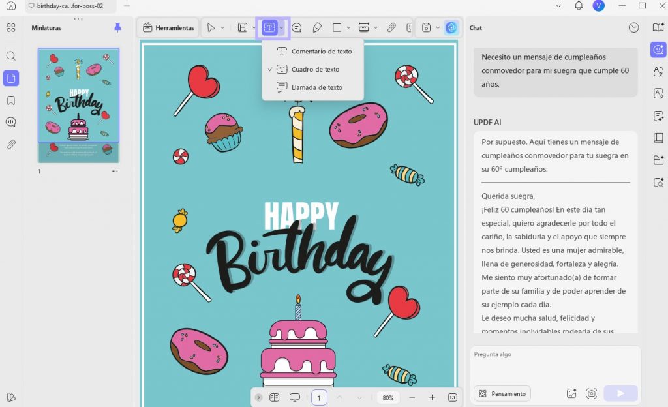Viewport: 668px width, 407px height.
Task: Expand the shape tool dropdown arrow
Action: [348, 27]
